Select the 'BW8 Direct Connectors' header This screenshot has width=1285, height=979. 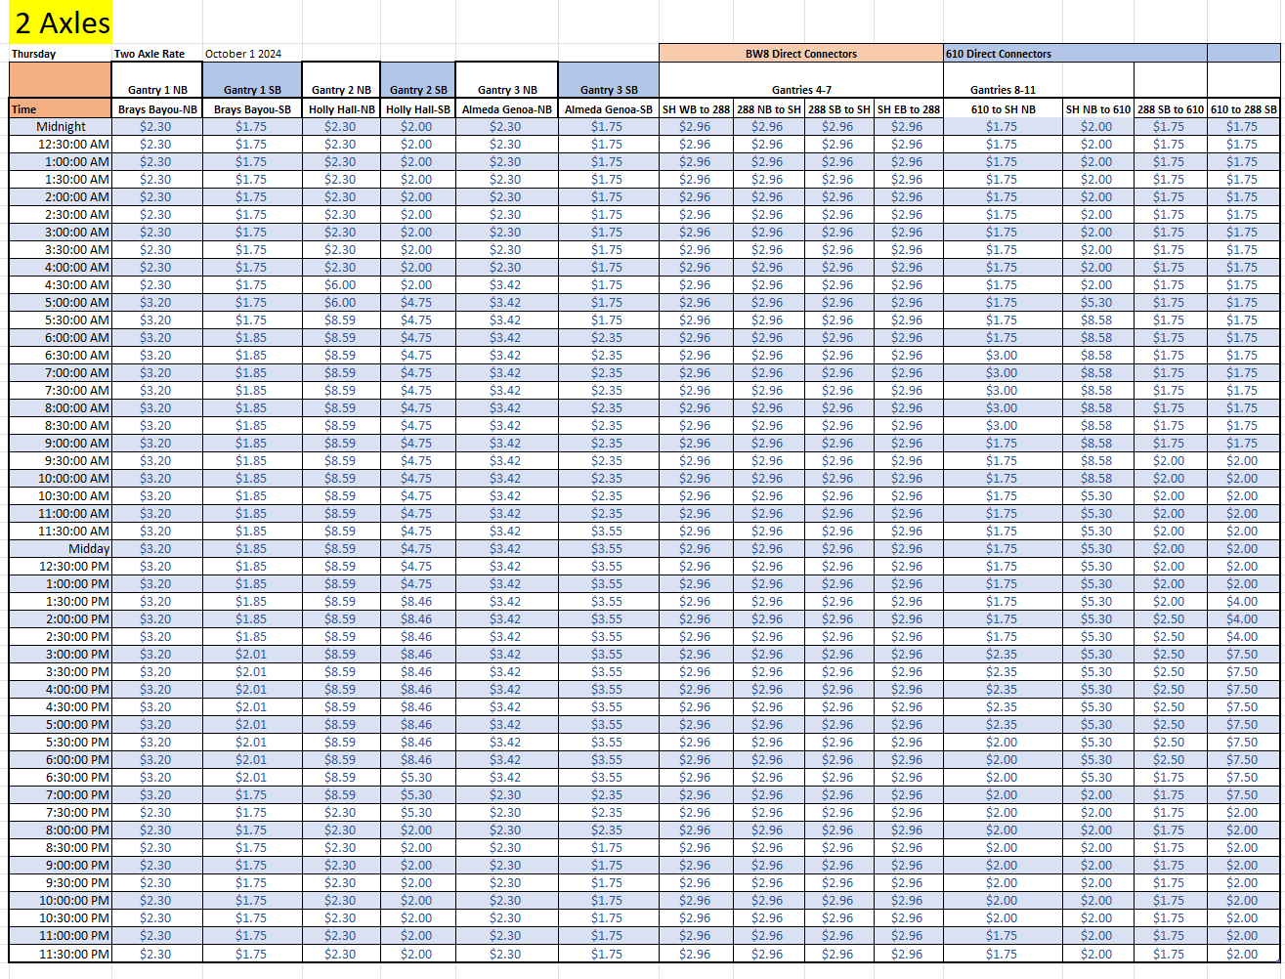tap(801, 54)
